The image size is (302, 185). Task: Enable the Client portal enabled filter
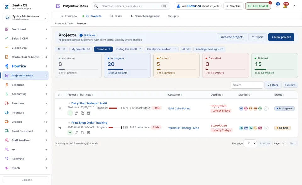[x=162, y=49]
